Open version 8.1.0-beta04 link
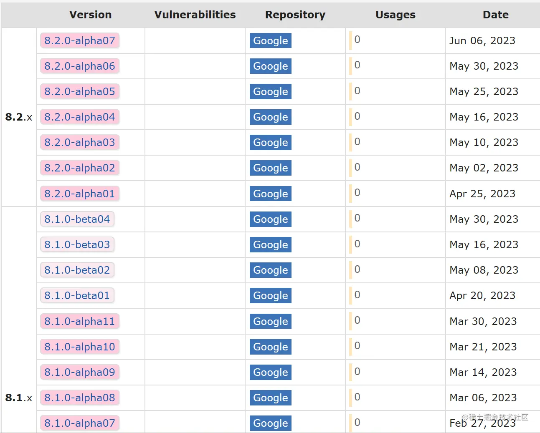Screen dimensions: 540x433 77,219
